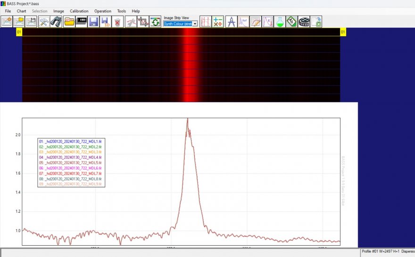
Task: Click the green chemistry flask icon
Action: click(x=280, y=22)
